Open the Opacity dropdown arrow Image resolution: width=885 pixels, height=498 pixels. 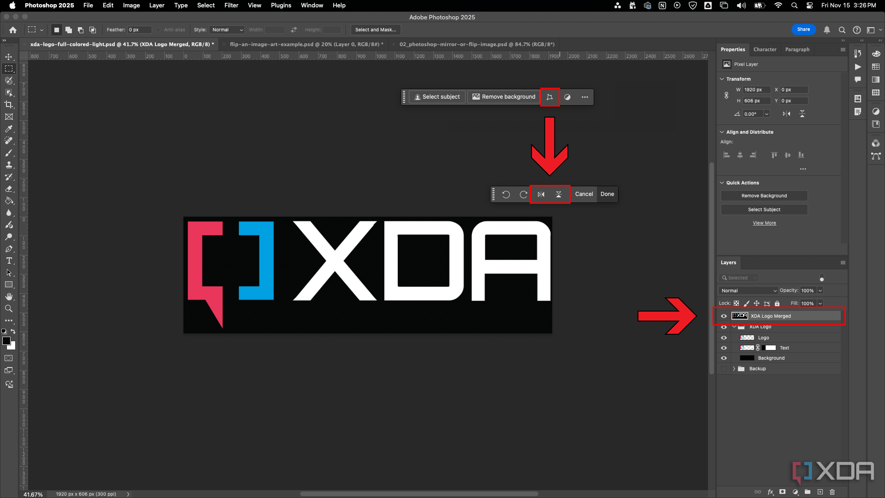[820, 290]
